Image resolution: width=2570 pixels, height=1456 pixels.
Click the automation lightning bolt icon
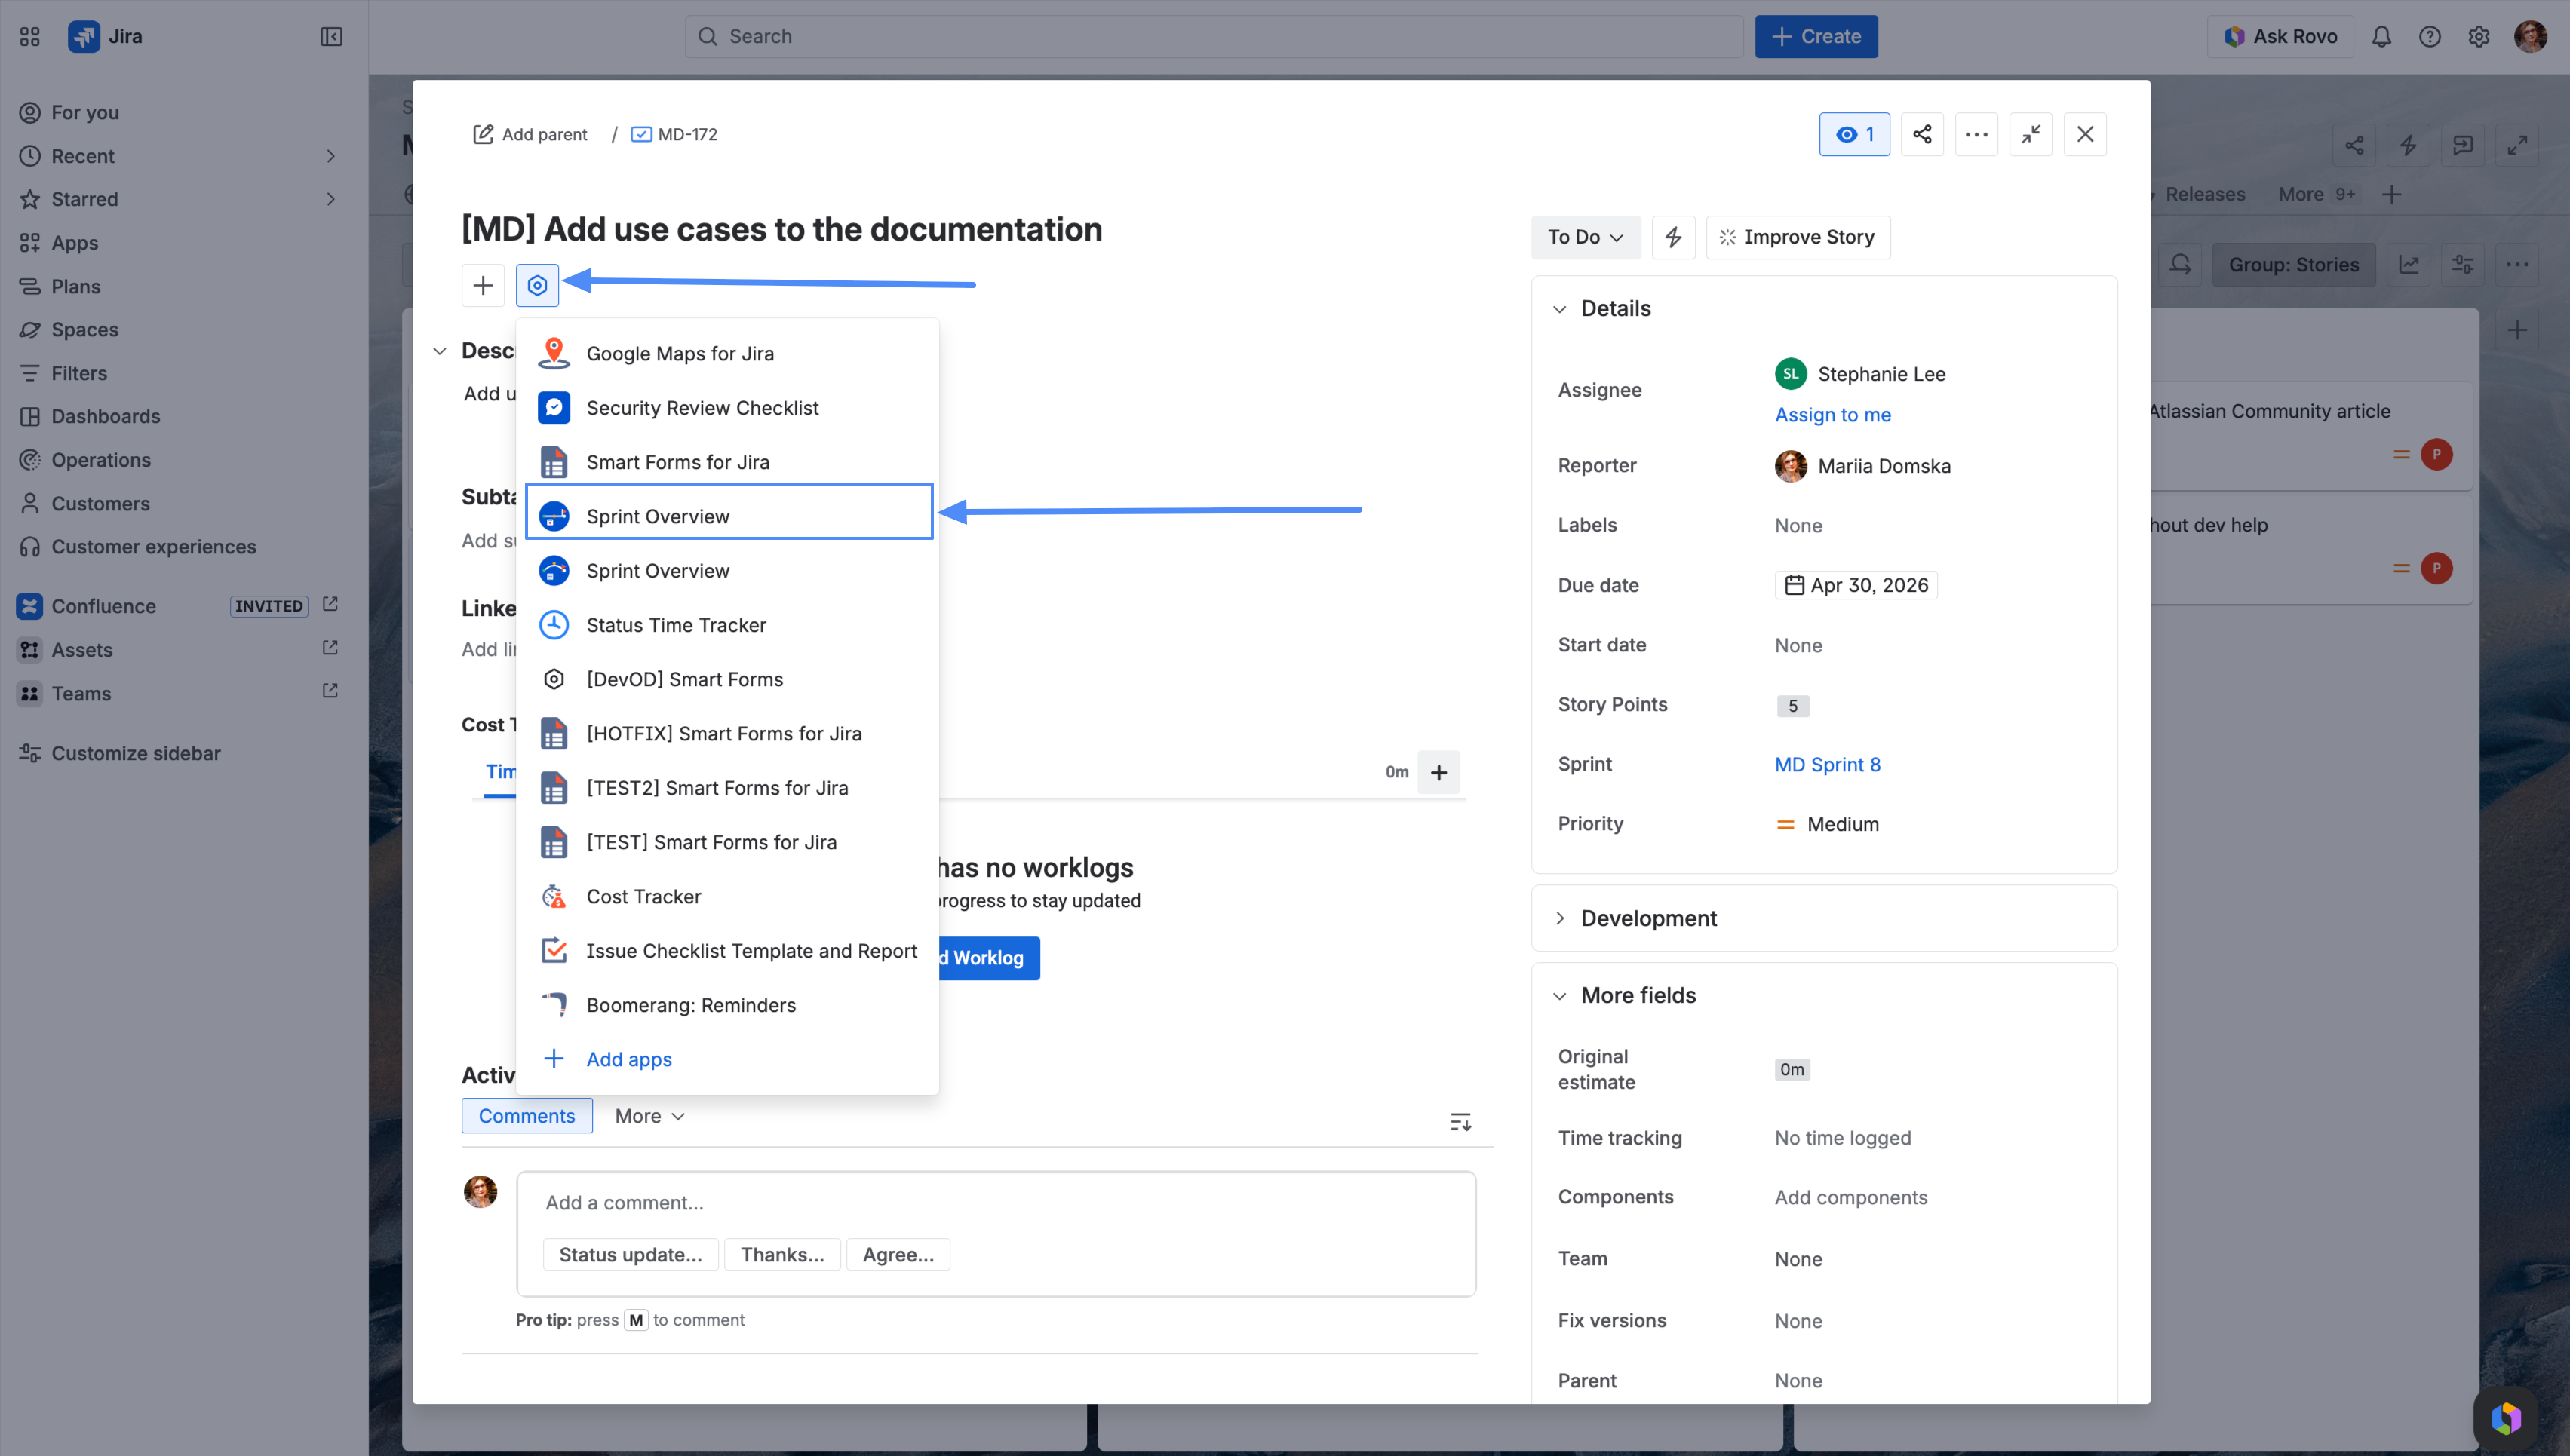tap(1672, 237)
